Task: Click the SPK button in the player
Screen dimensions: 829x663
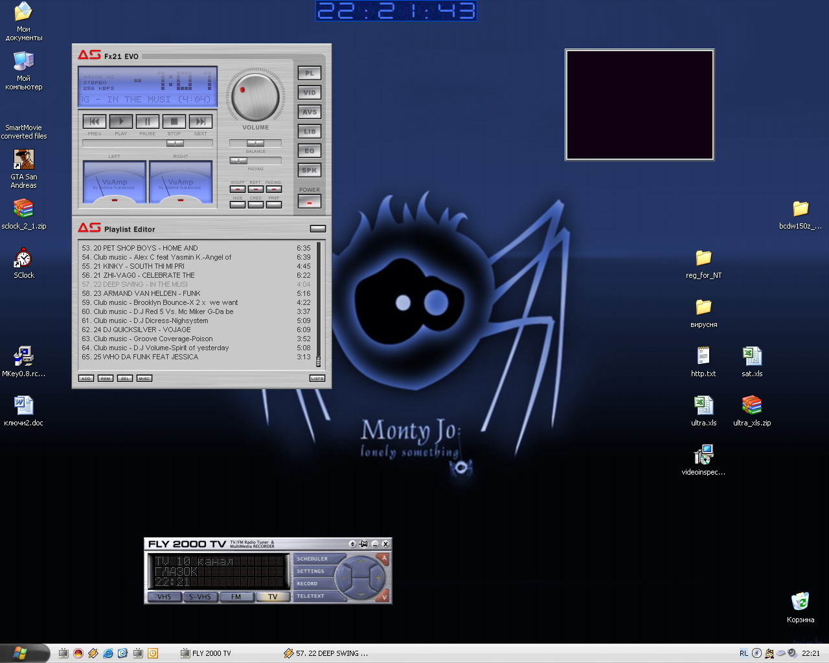Action: click(310, 170)
